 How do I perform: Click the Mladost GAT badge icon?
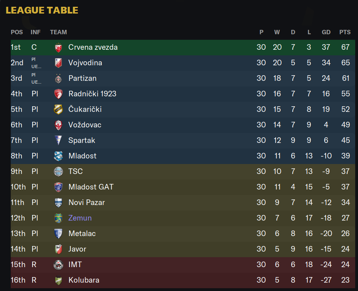pyautogui.click(x=58, y=187)
